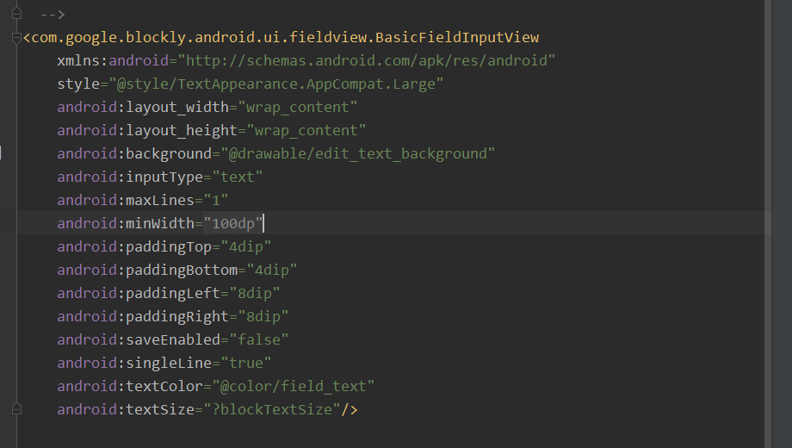
Task: Collapse the BasicFieldInputView tag fold marker
Action: pos(16,37)
